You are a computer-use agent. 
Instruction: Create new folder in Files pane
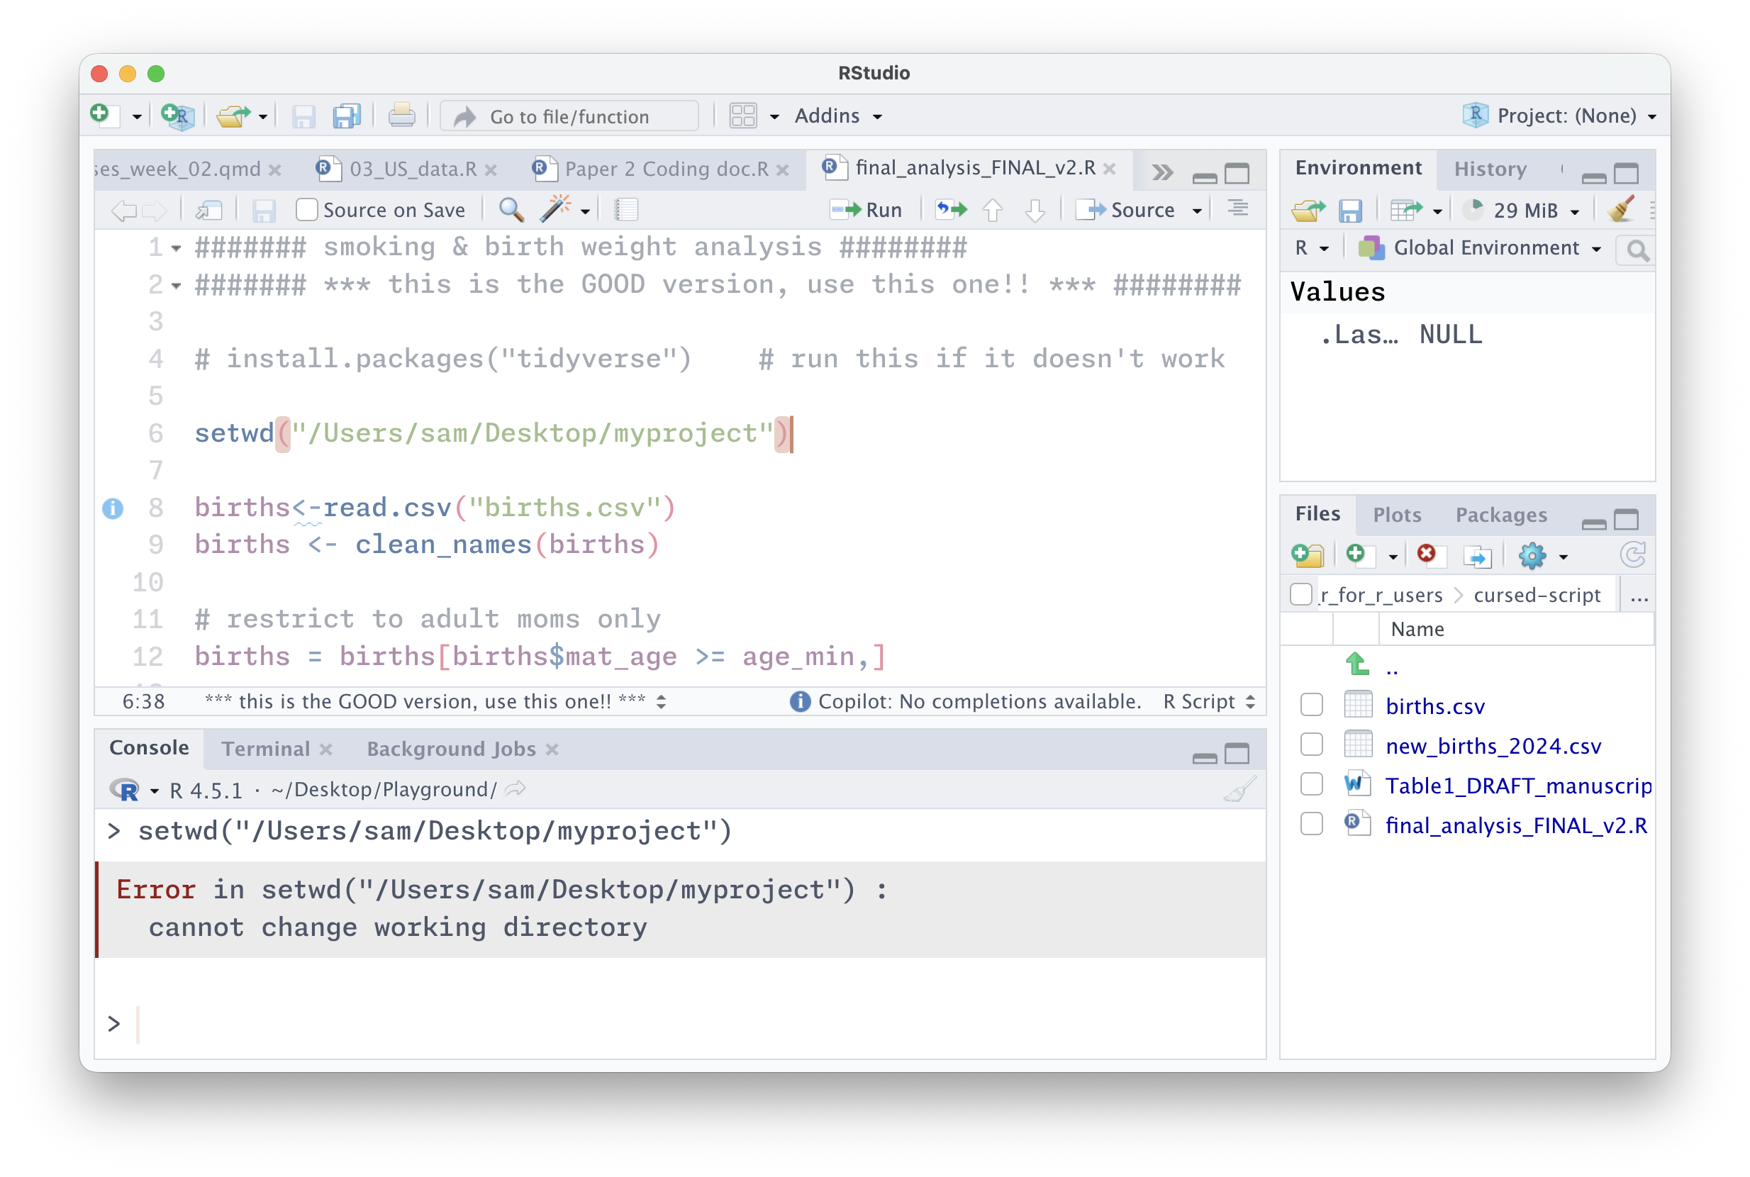coord(1307,555)
